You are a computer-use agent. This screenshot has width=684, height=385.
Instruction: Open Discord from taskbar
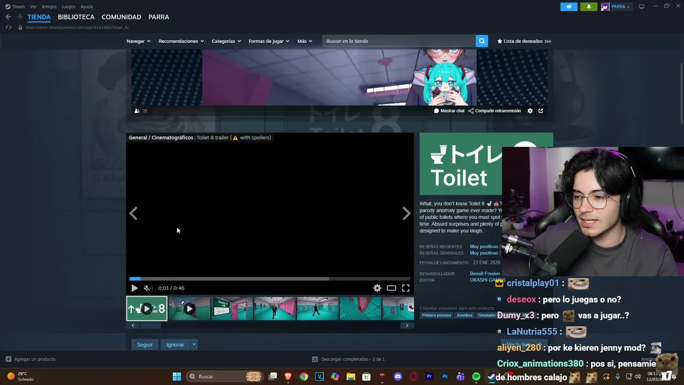[x=398, y=376]
